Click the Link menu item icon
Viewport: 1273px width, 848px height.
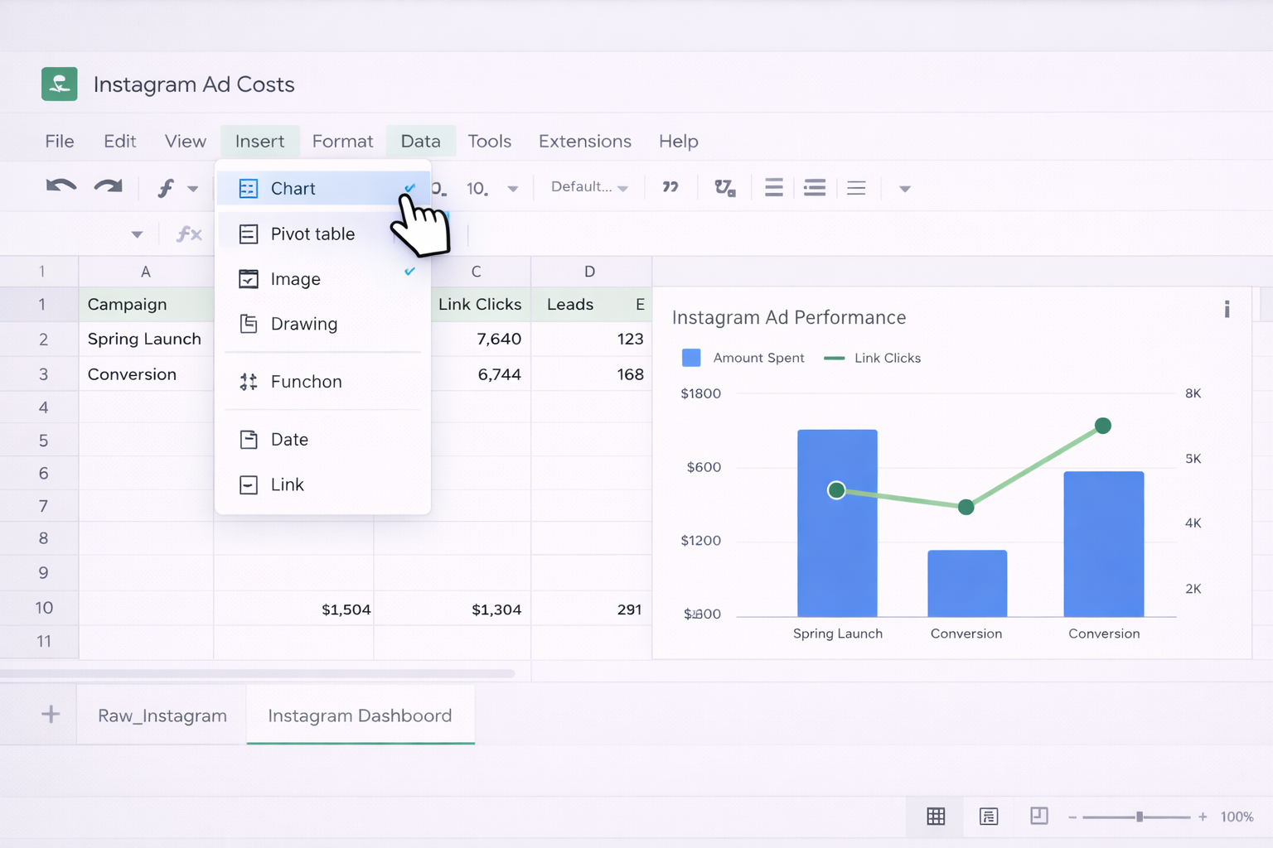click(x=248, y=484)
